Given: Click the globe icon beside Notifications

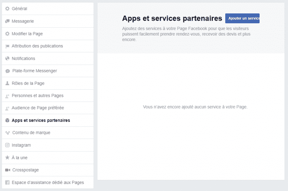Looking at the screenshot, I should [x=7, y=58].
